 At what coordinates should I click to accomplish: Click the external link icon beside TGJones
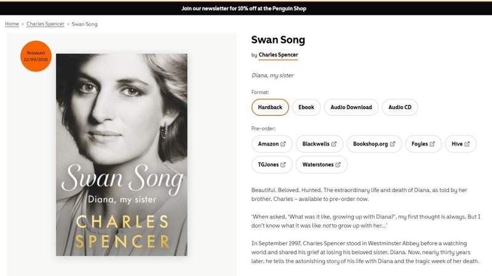[x=283, y=164]
